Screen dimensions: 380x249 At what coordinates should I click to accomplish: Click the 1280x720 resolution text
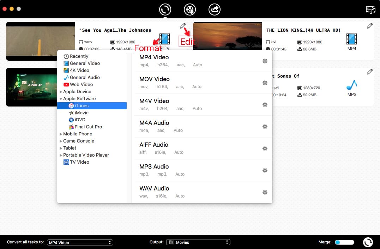tap(312, 88)
